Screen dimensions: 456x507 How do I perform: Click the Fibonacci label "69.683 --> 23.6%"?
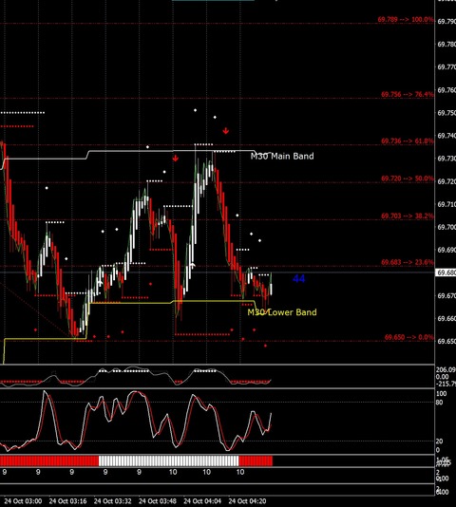pos(408,262)
